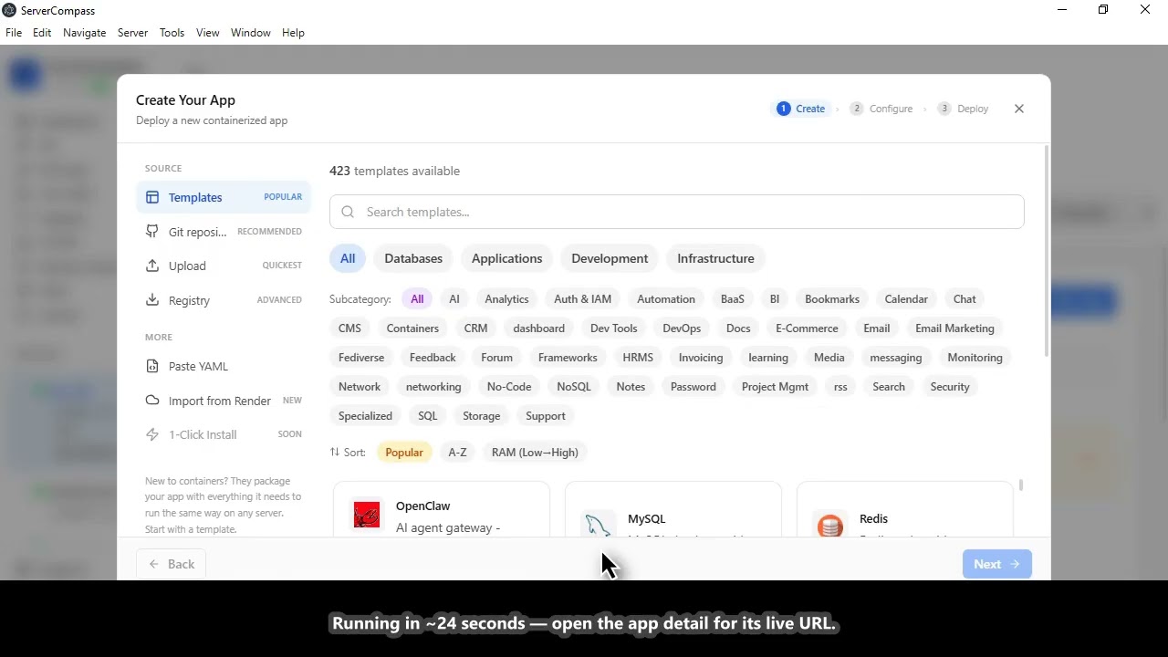Filter by the Project Mgmt subcategory
The height and width of the screenshot is (657, 1168).
point(775,387)
